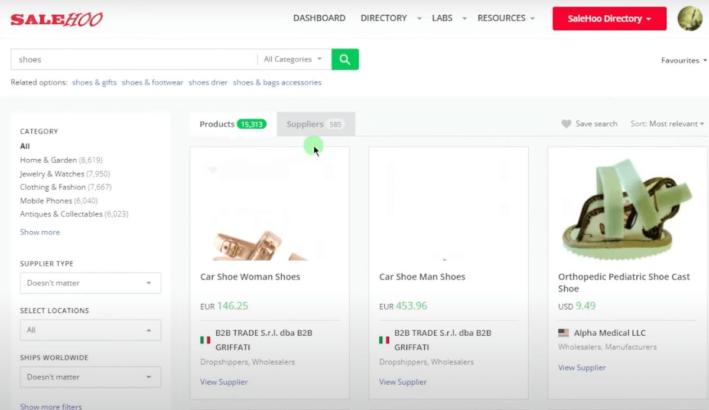Click the EUR 146.25 price
Screen dimensions: 709x410
pos(224,306)
